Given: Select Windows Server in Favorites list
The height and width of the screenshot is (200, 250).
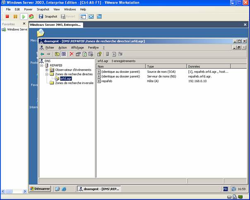Looking at the screenshot, I should [x=14, y=29].
